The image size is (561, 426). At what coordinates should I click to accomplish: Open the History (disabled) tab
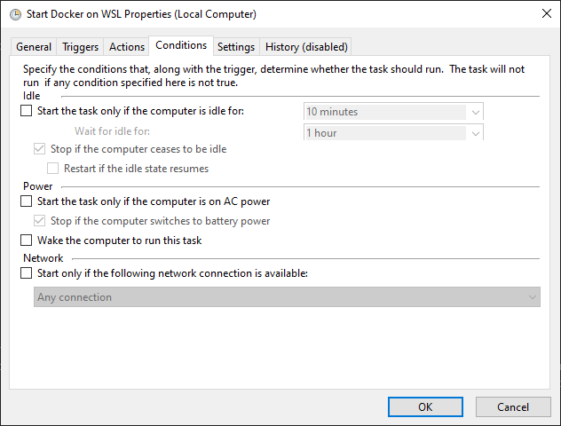[x=306, y=47]
